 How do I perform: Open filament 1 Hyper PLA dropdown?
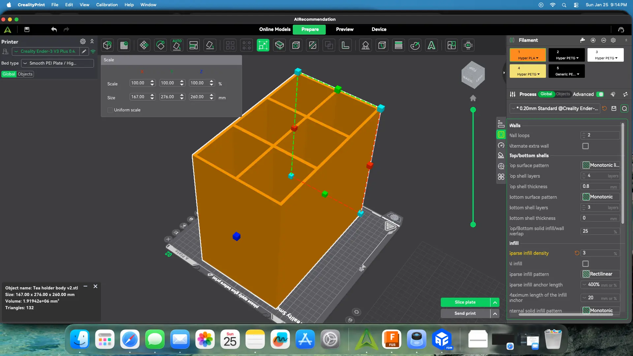pos(528,58)
